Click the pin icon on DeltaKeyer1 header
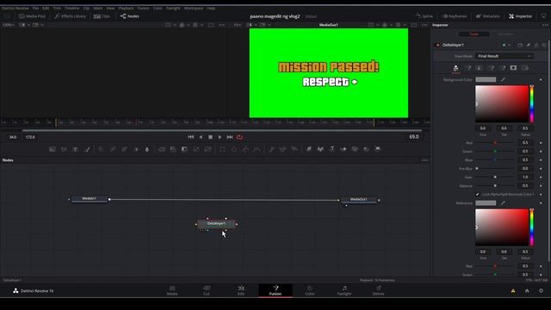551x310 pixels. point(528,45)
